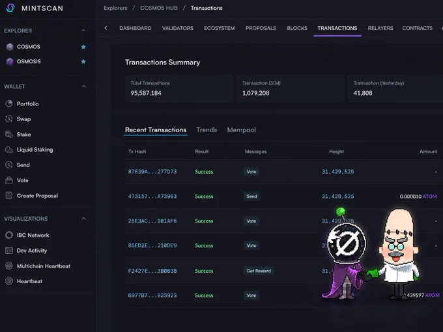Collapse the WALLET section
This screenshot has height=332, width=443.
click(83, 87)
